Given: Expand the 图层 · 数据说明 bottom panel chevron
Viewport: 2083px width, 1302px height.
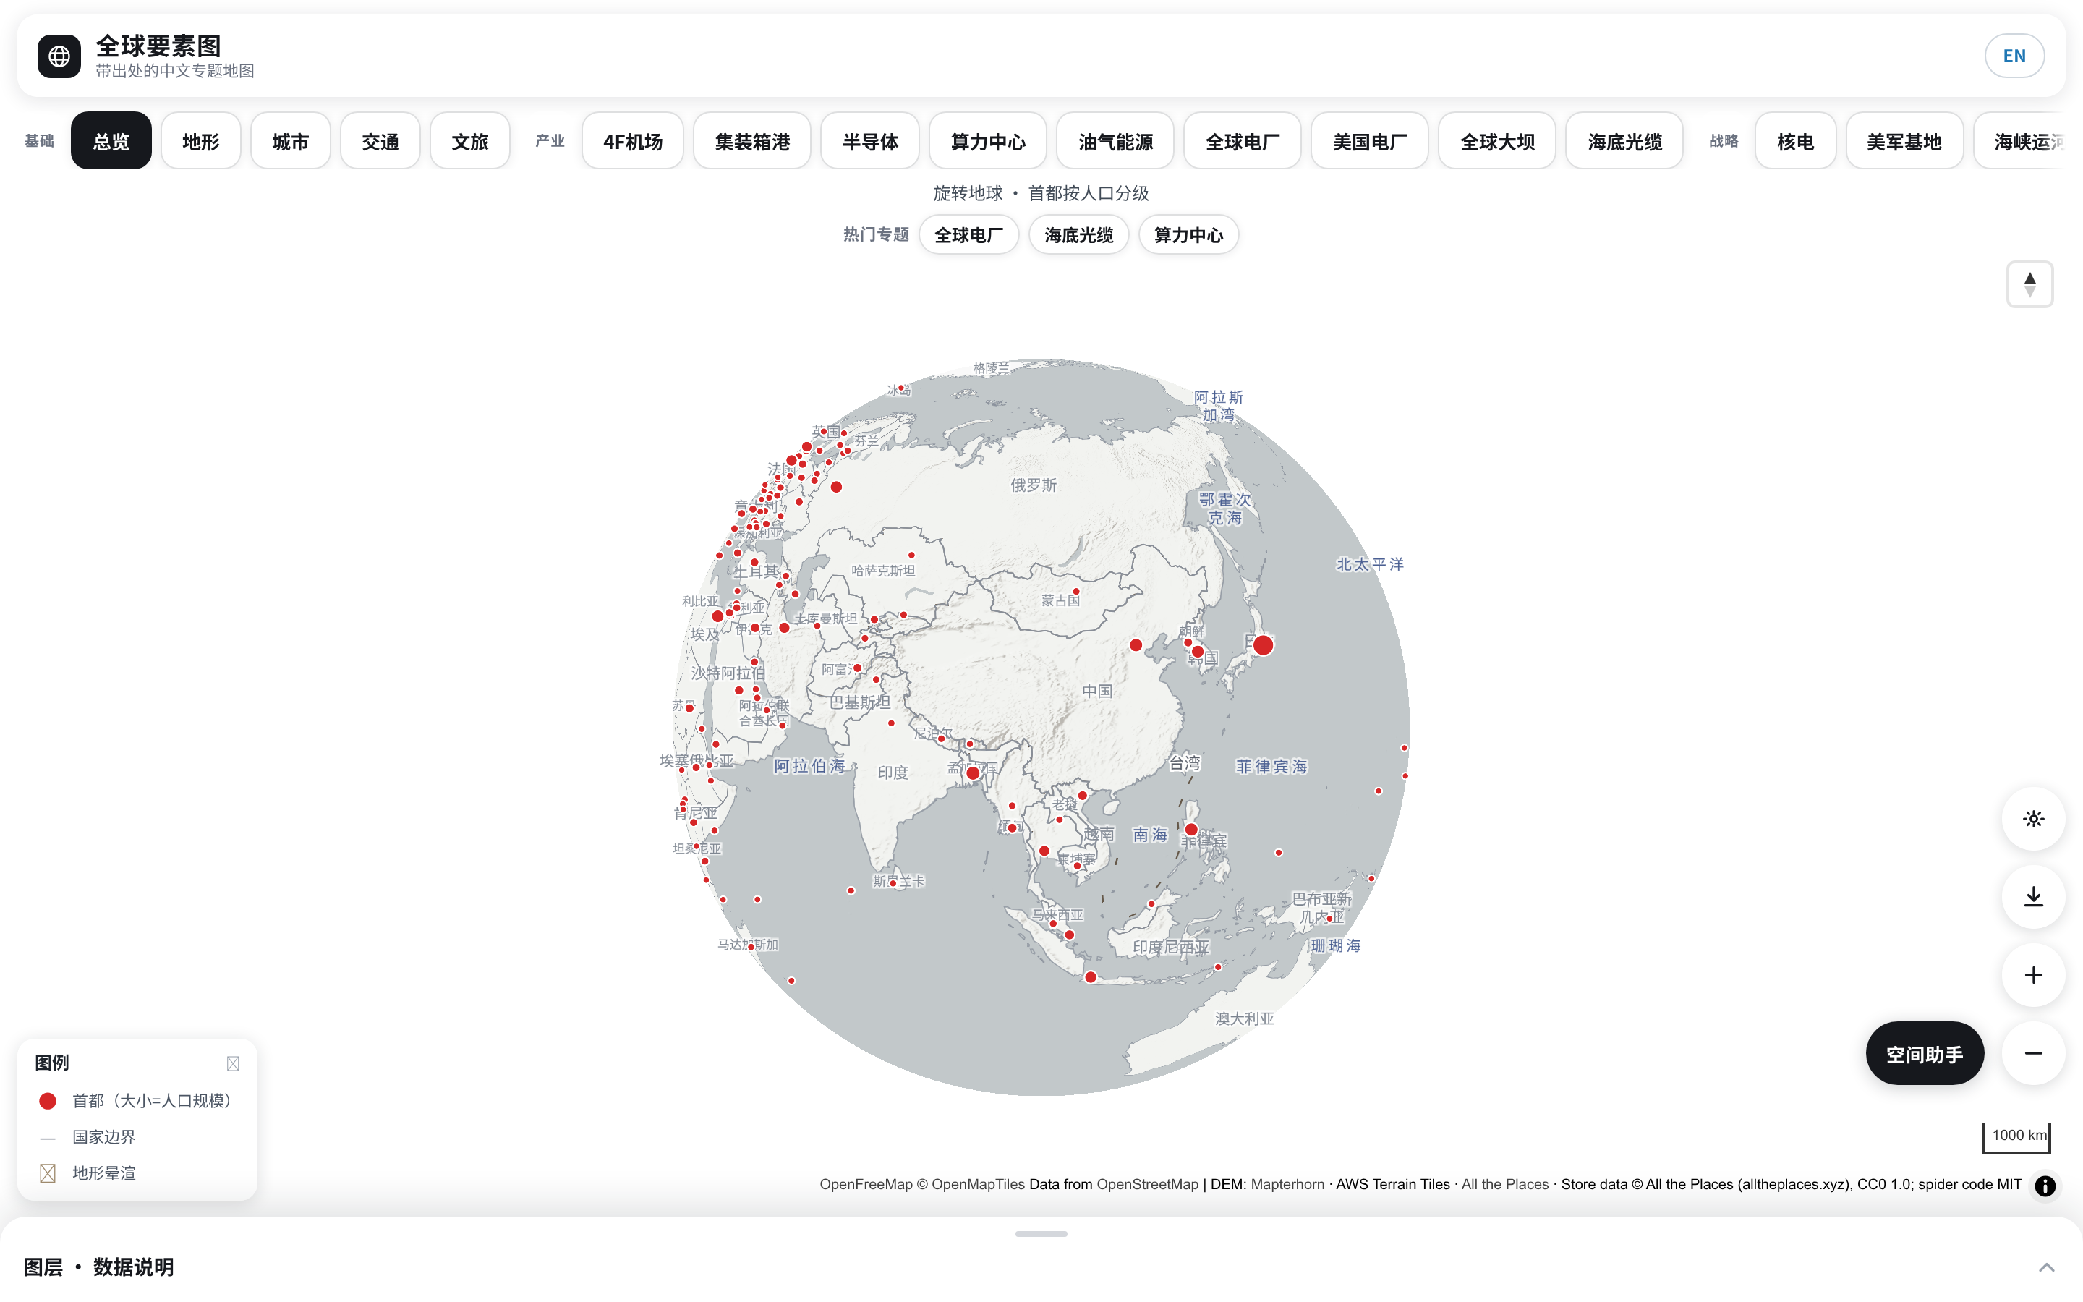Looking at the screenshot, I should click(x=2047, y=1267).
